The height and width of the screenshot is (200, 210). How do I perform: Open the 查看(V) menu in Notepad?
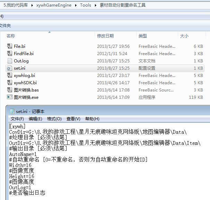click(73, 119)
